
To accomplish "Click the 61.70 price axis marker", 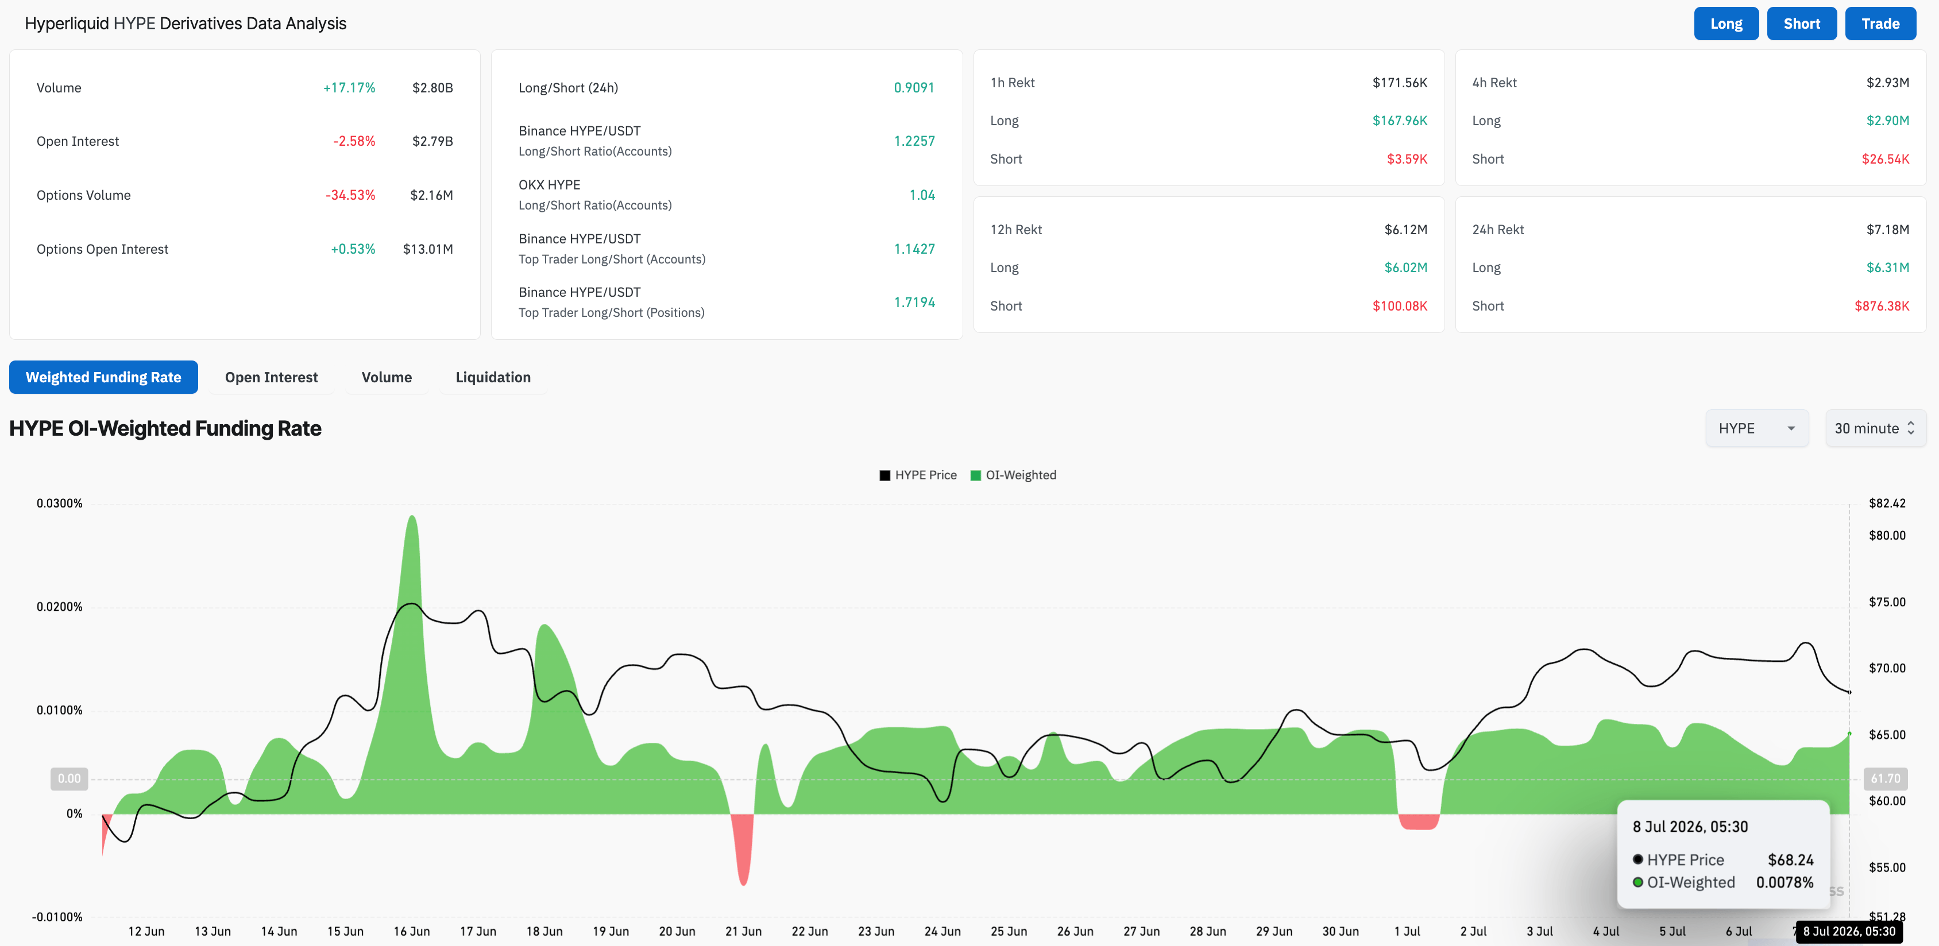I will click(1885, 779).
